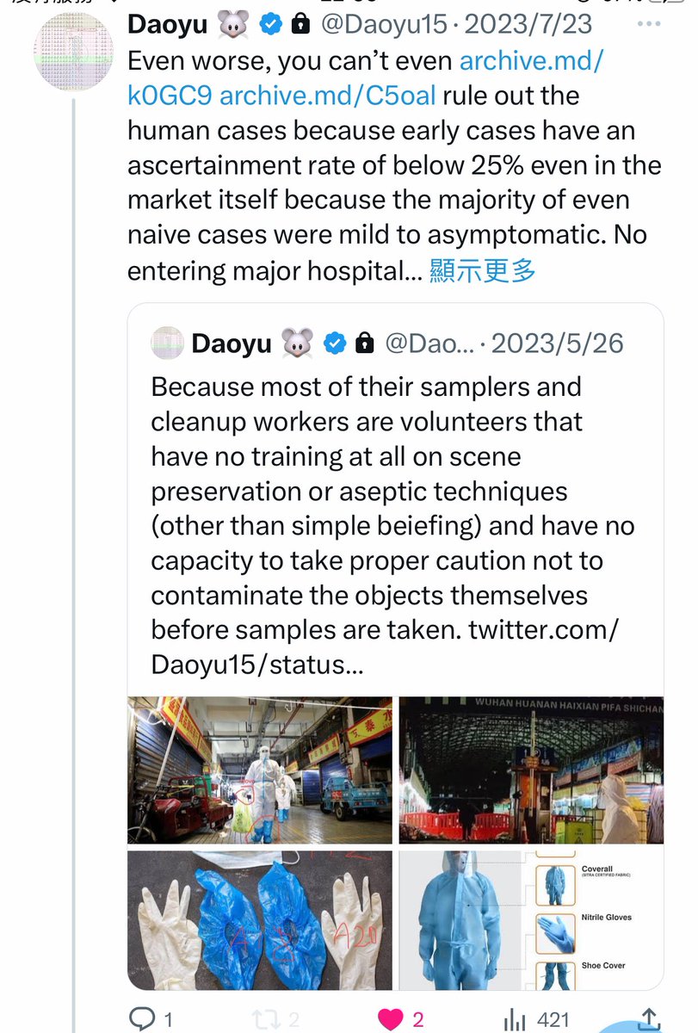Toggle the pink like heart
Image resolution: width=698 pixels, height=1033 pixels.
pos(392,1019)
